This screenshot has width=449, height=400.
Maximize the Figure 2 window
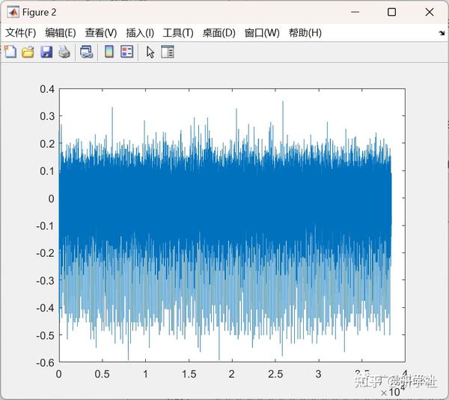pyautogui.click(x=391, y=12)
